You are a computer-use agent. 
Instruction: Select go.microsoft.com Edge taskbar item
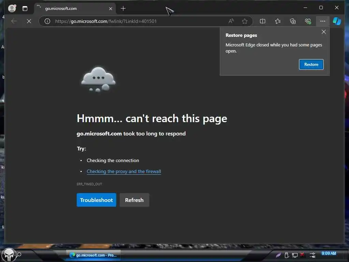pyautogui.click(x=93, y=255)
